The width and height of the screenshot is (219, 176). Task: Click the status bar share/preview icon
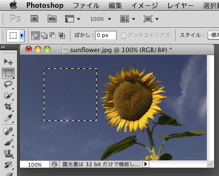(x=55, y=164)
